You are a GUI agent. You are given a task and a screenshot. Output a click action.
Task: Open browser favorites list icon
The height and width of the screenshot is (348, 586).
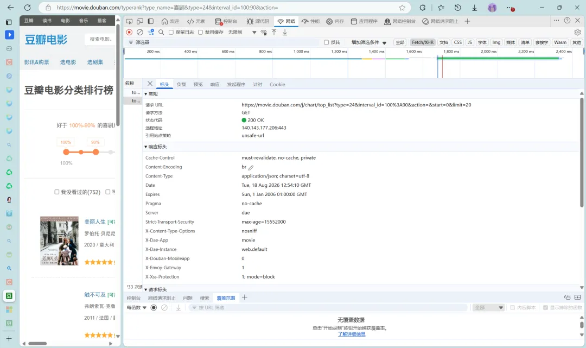[441, 8]
